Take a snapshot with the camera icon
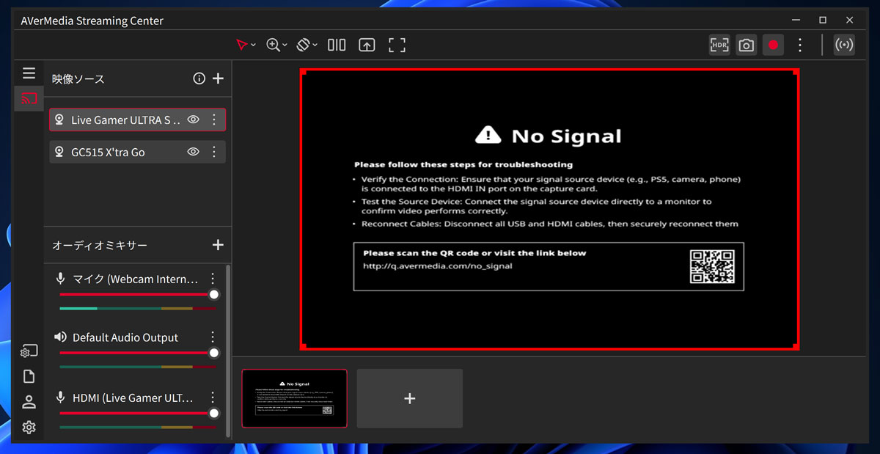 tap(746, 45)
